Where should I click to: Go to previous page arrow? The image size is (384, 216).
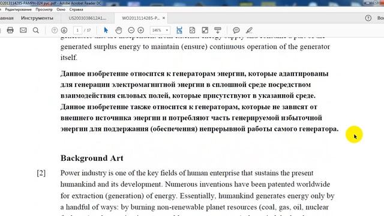coord(55,30)
